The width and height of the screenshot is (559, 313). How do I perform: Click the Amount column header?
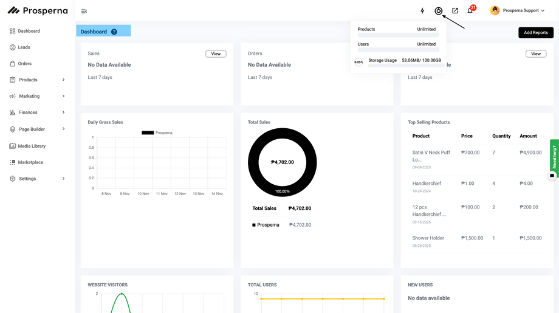pyautogui.click(x=528, y=136)
